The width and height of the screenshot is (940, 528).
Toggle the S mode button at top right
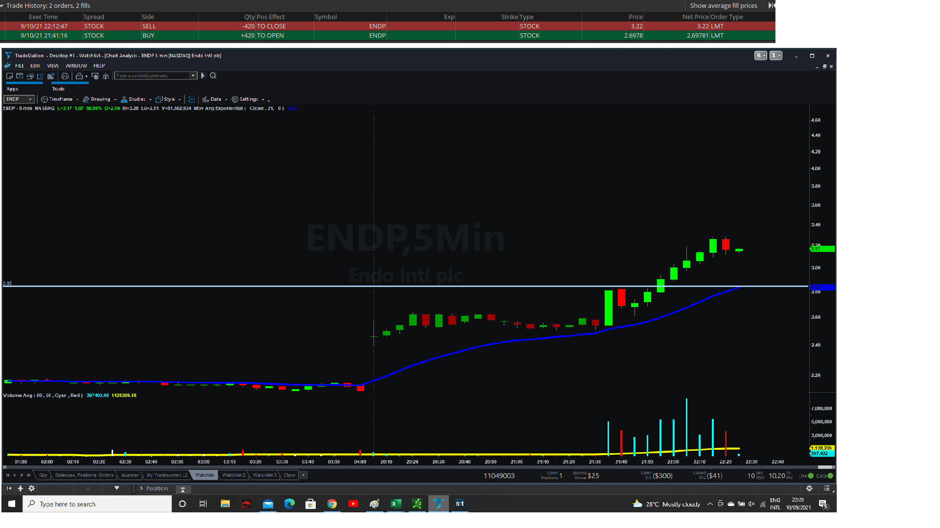(760, 56)
